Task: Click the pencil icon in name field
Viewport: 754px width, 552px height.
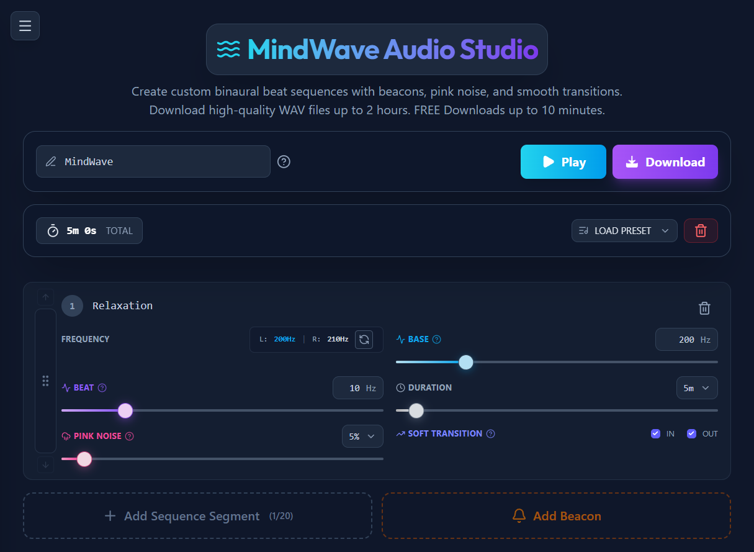Action: (51, 161)
